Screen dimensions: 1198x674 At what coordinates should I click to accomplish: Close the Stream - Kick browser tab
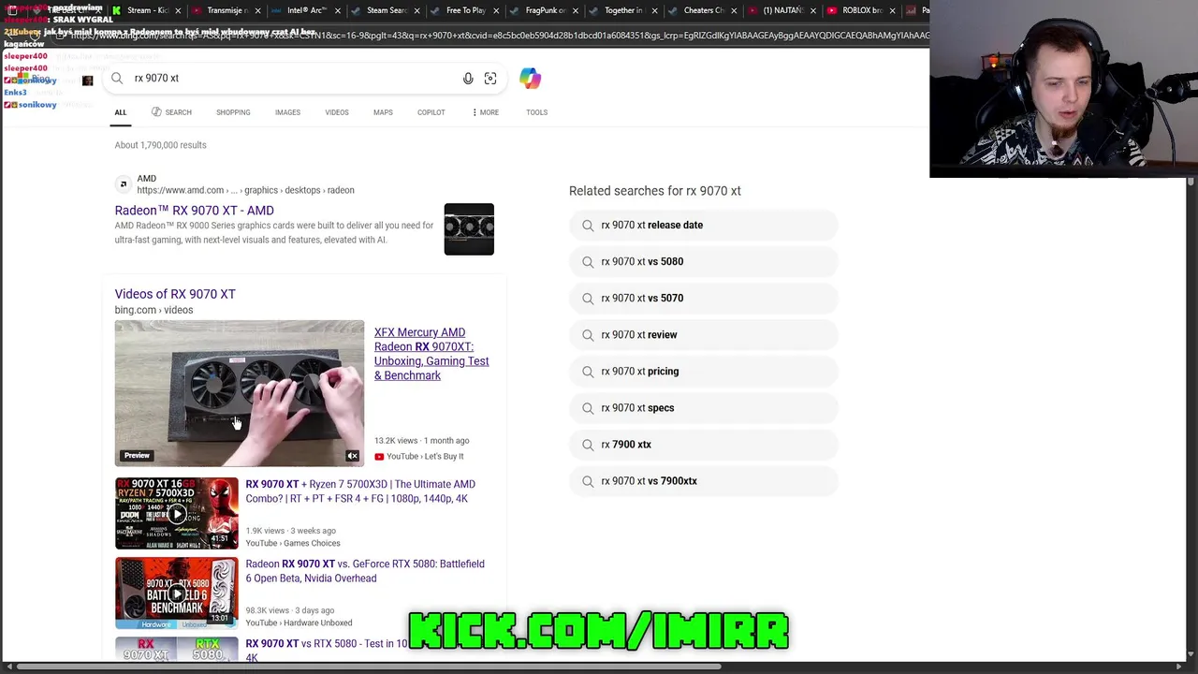pyautogui.click(x=178, y=10)
